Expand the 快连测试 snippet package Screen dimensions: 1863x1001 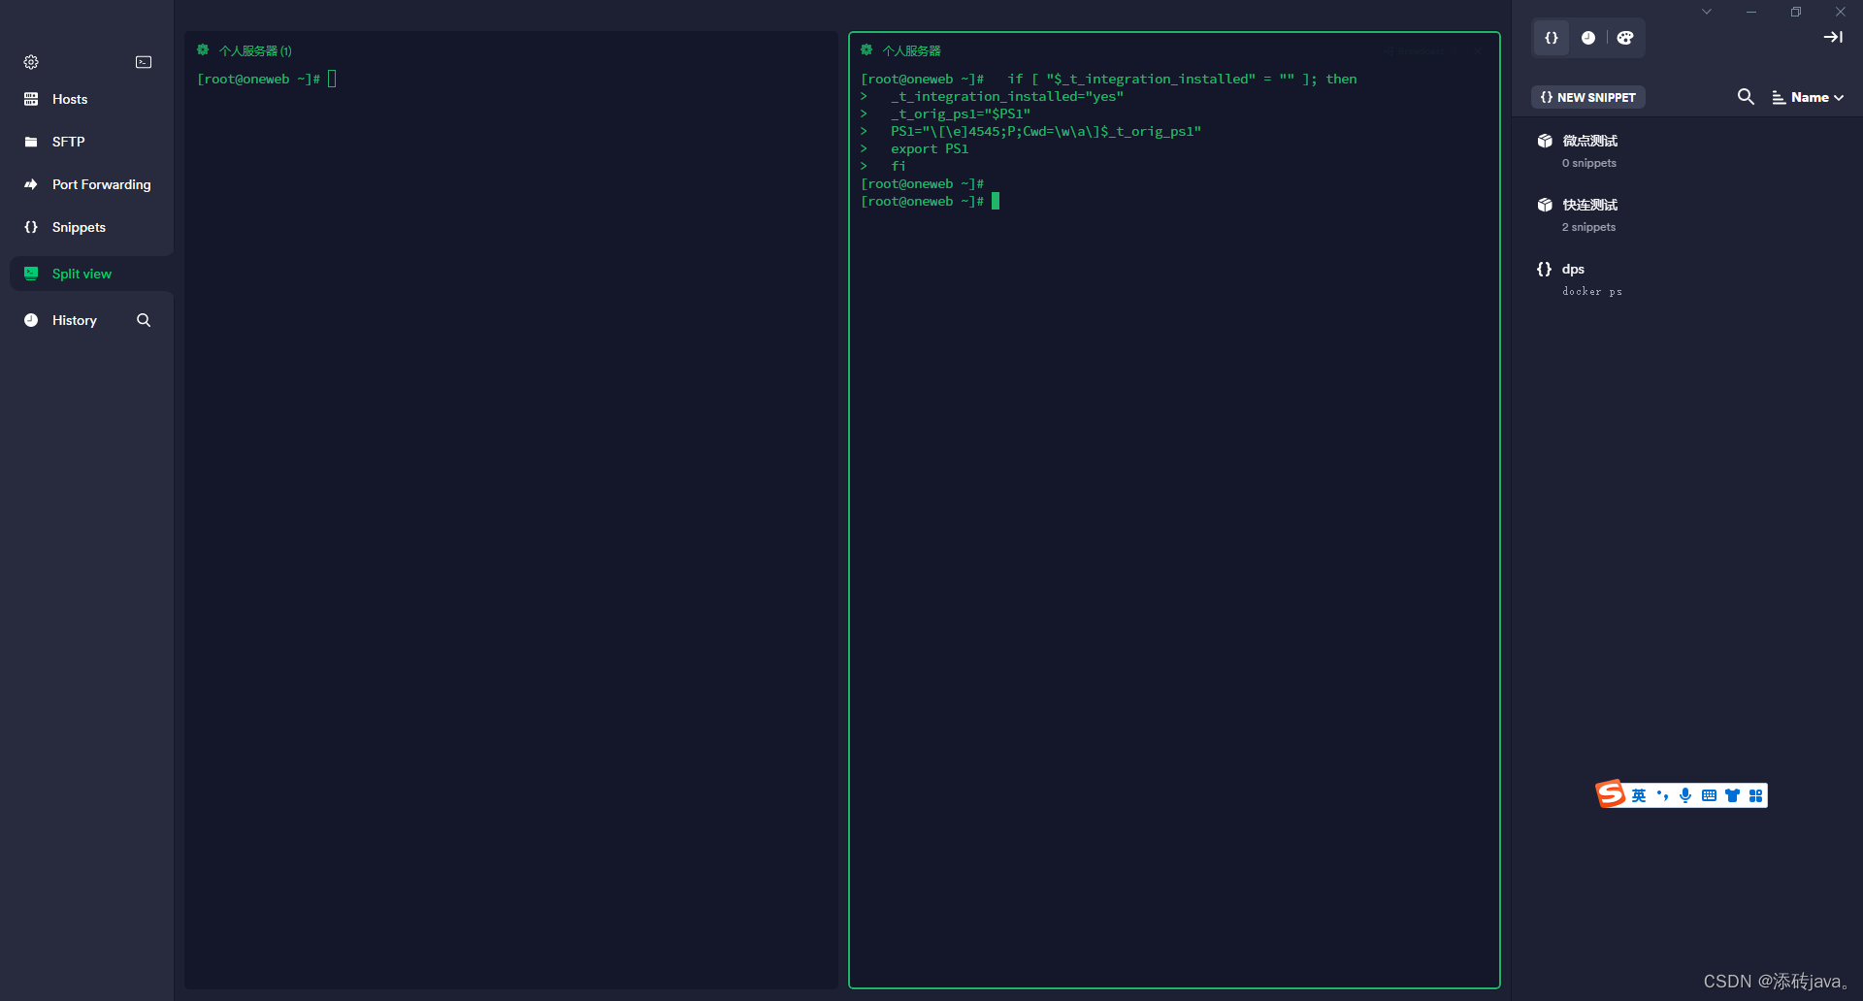(x=1588, y=205)
